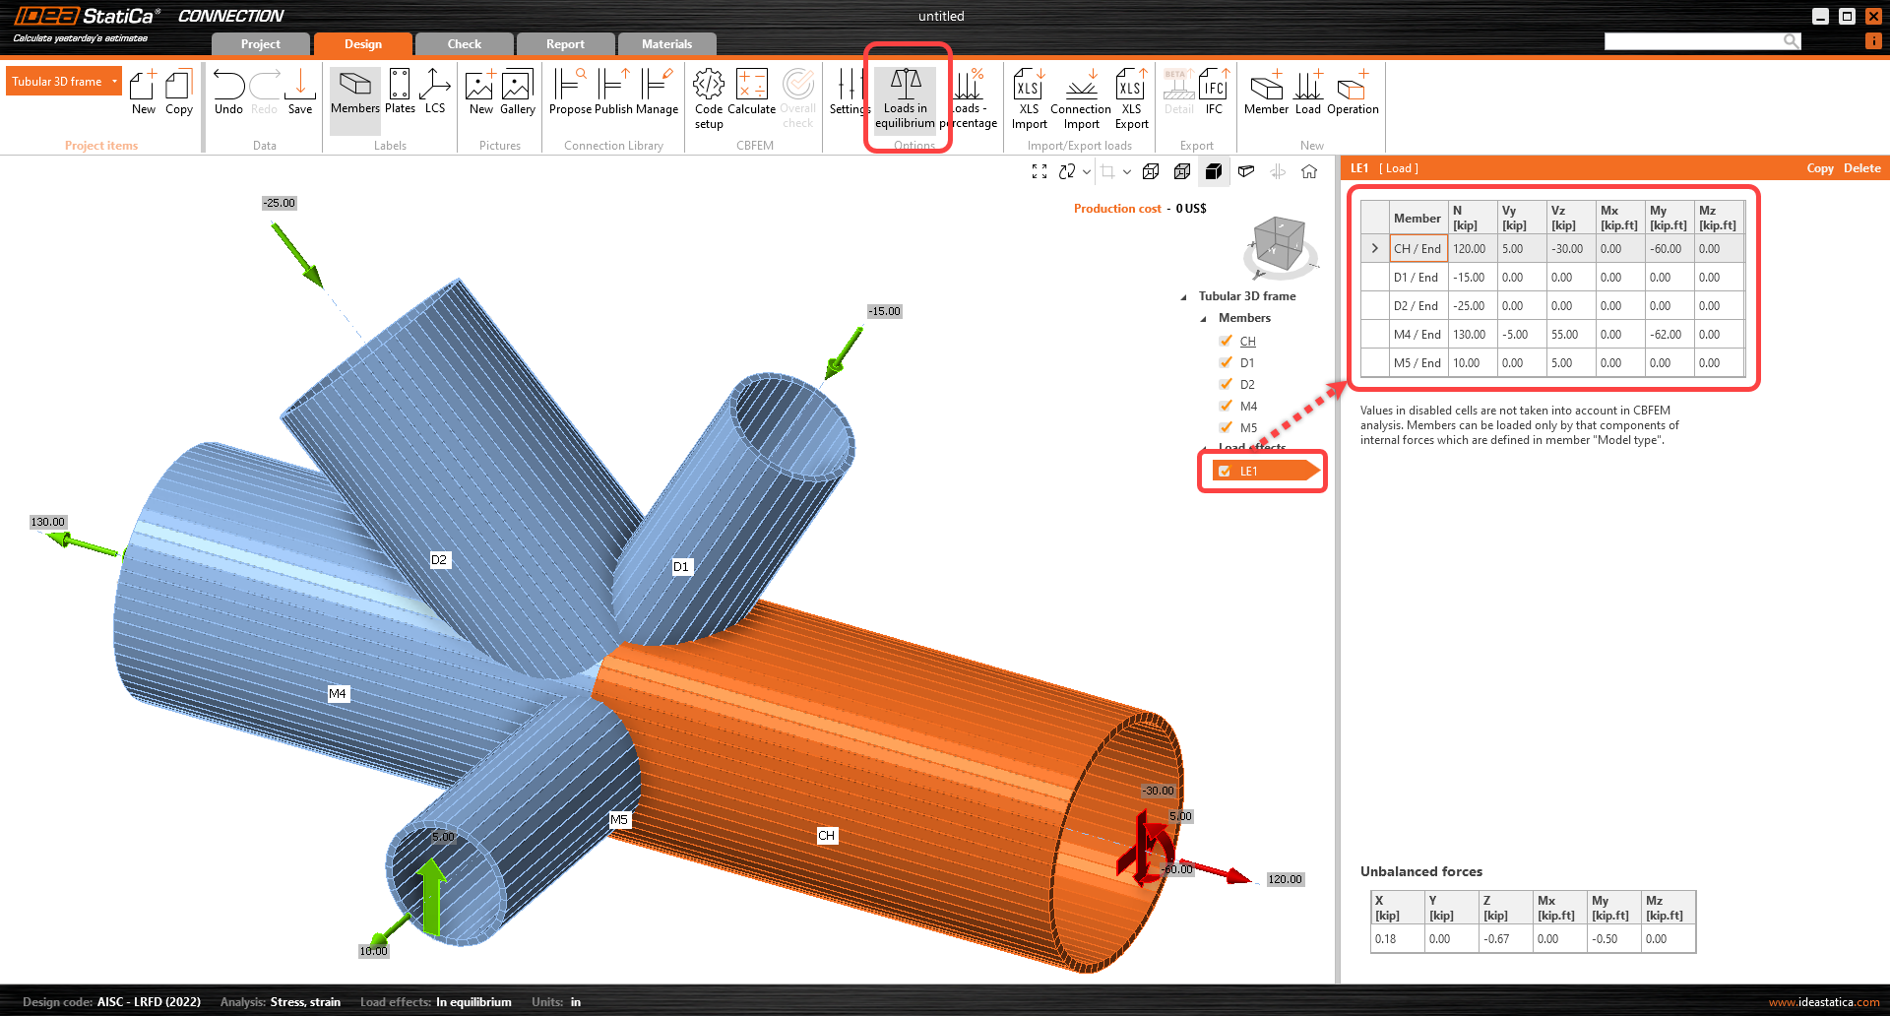The image size is (1890, 1016).
Task: Open the Report tab
Action: click(565, 44)
